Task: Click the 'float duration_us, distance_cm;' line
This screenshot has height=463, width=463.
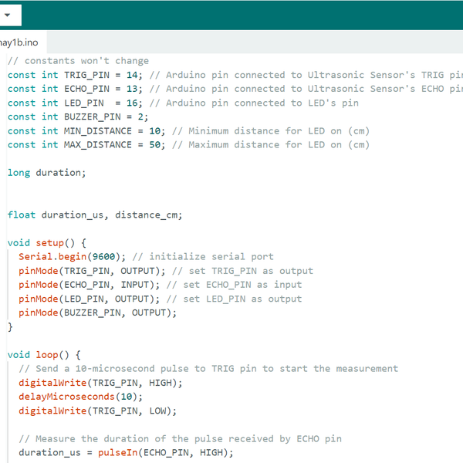Action: point(95,215)
